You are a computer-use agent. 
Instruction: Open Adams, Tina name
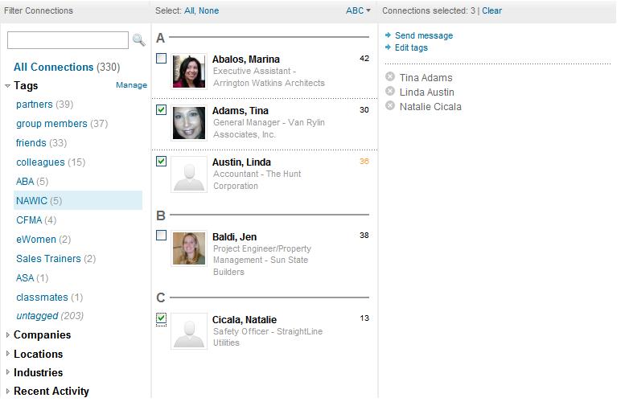click(x=240, y=110)
